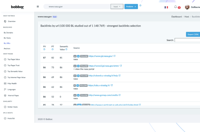
Task: Toggle the hamburger sidebar menu
Action: pyautogui.click(x=38, y=6)
